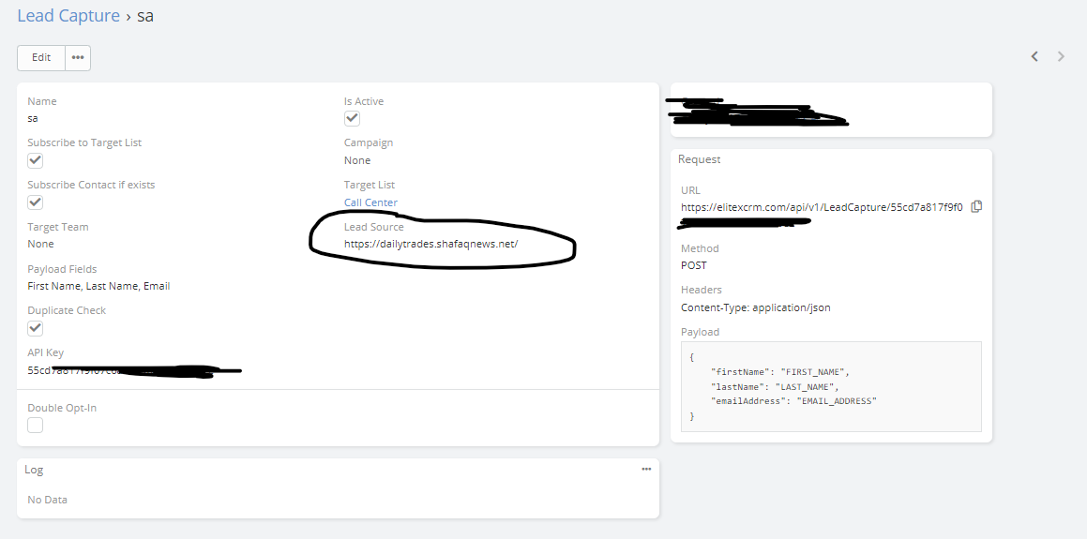Click the Log panel header
1087x539 pixels.
(34, 470)
